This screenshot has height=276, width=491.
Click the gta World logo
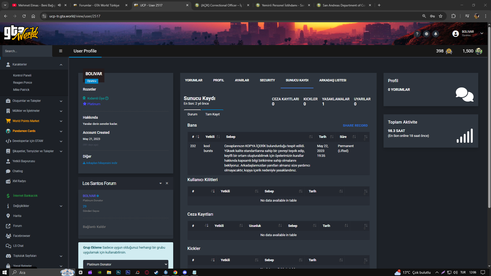coord(21,33)
